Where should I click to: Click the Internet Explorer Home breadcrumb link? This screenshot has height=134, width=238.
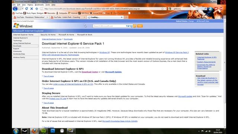pyautogui.click(x=52, y=39)
